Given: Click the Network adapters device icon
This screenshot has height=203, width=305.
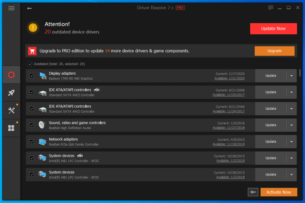Looking at the screenshot, I should coord(42,142).
